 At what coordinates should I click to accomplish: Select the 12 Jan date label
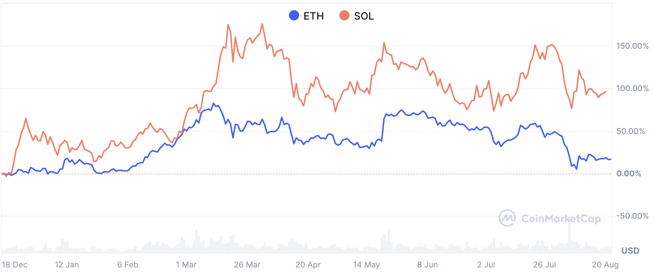coord(67,265)
